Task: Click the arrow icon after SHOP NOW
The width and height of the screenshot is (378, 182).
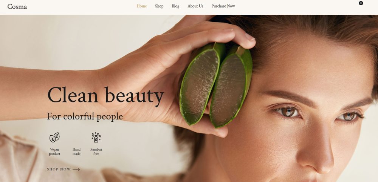Action: [76, 170]
